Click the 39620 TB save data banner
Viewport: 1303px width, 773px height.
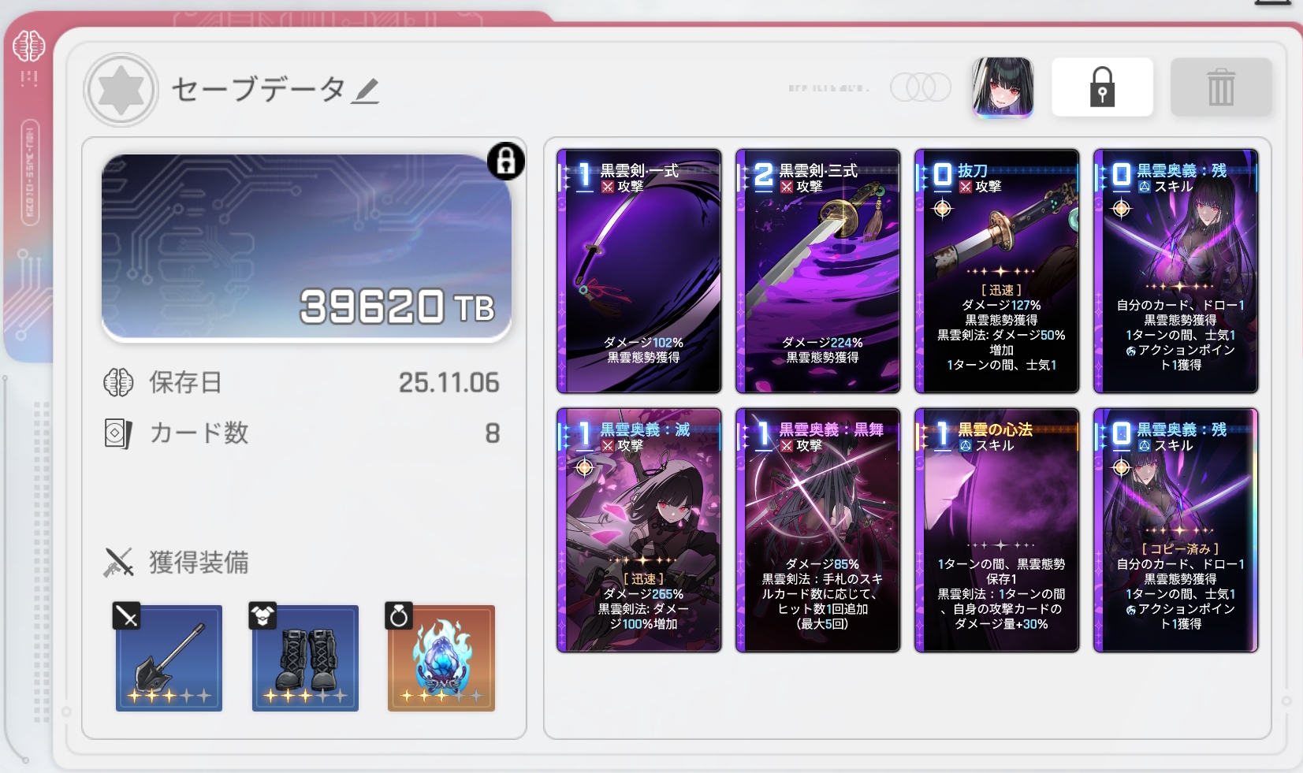coord(307,247)
